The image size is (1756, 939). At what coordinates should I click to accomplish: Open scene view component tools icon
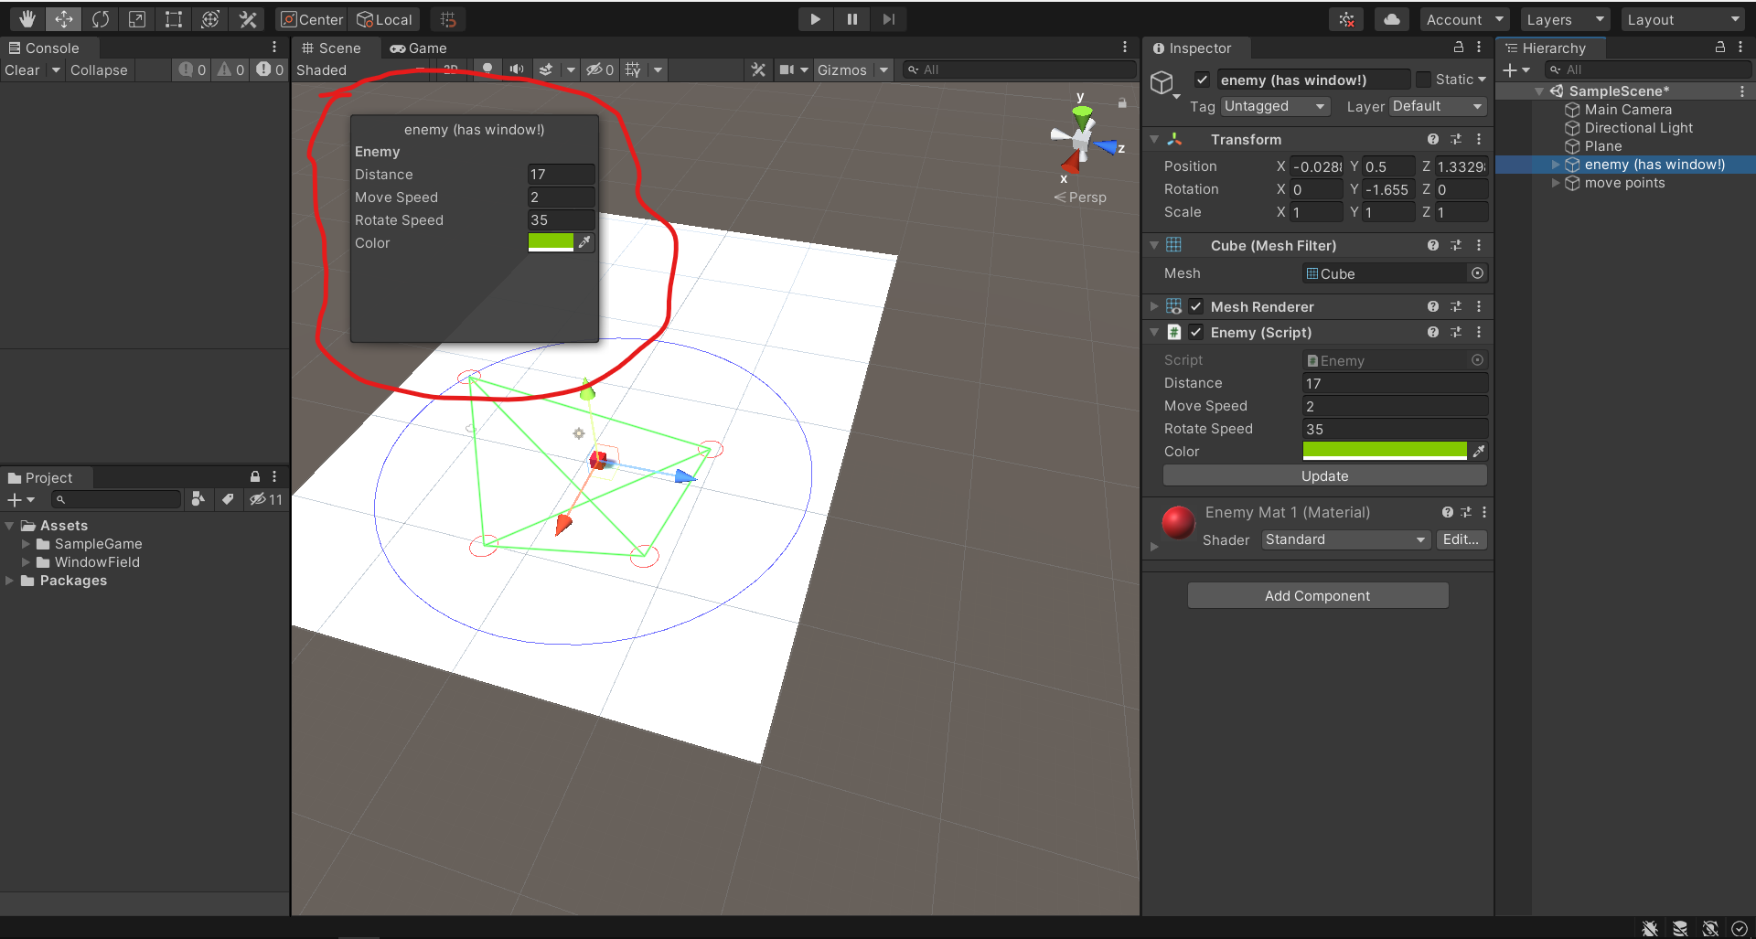[758, 69]
